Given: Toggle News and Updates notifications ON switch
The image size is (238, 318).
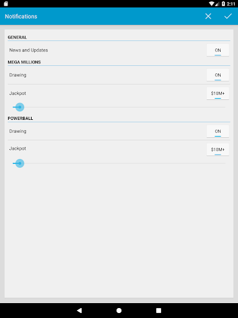Looking at the screenshot, I should tap(218, 50).
